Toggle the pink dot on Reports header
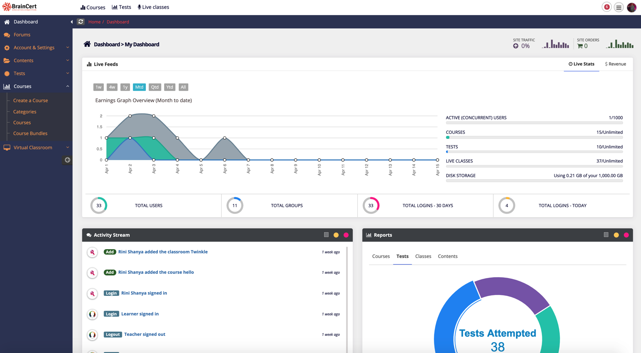This screenshot has height=353, width=641. point(626,235)
